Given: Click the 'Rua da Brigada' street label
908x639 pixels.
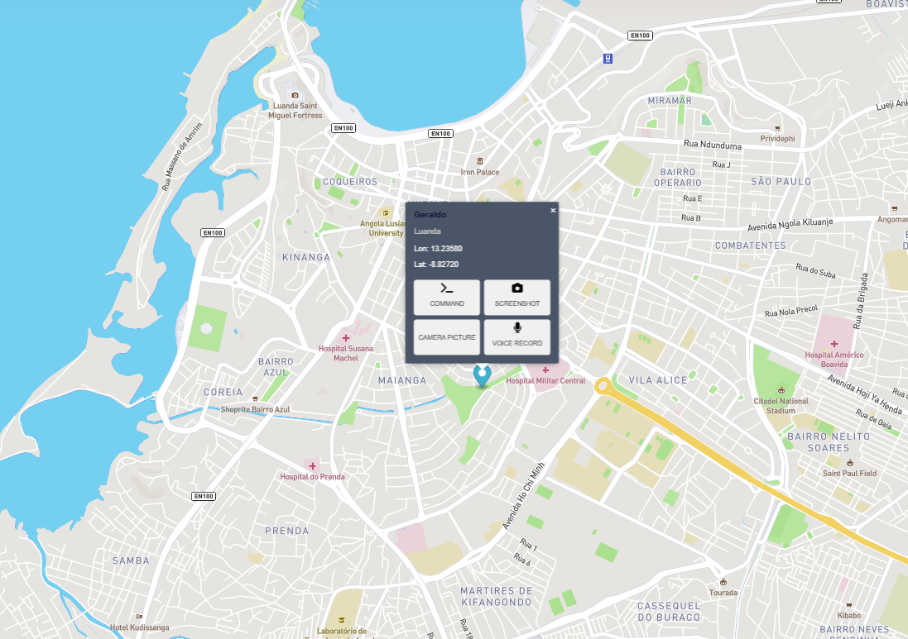Looking at the screenshot, I should point(861,301).
